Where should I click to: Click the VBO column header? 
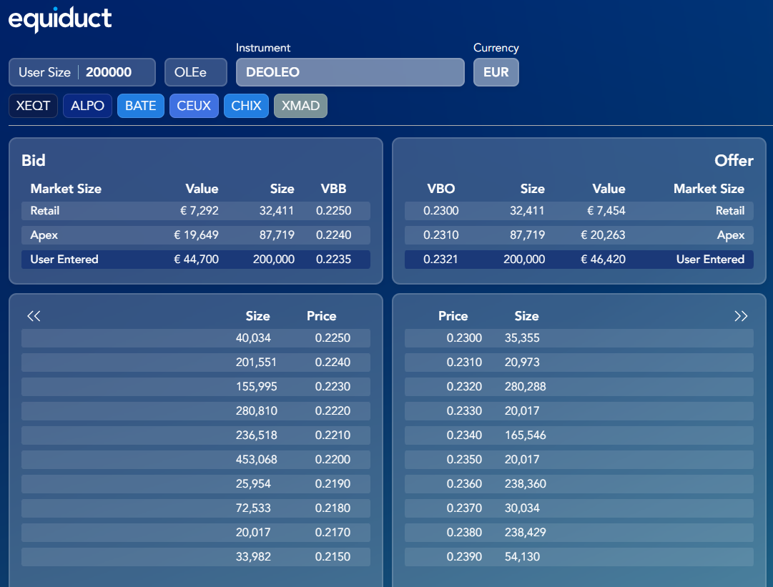pyautogui.click(x=440, y=189)
